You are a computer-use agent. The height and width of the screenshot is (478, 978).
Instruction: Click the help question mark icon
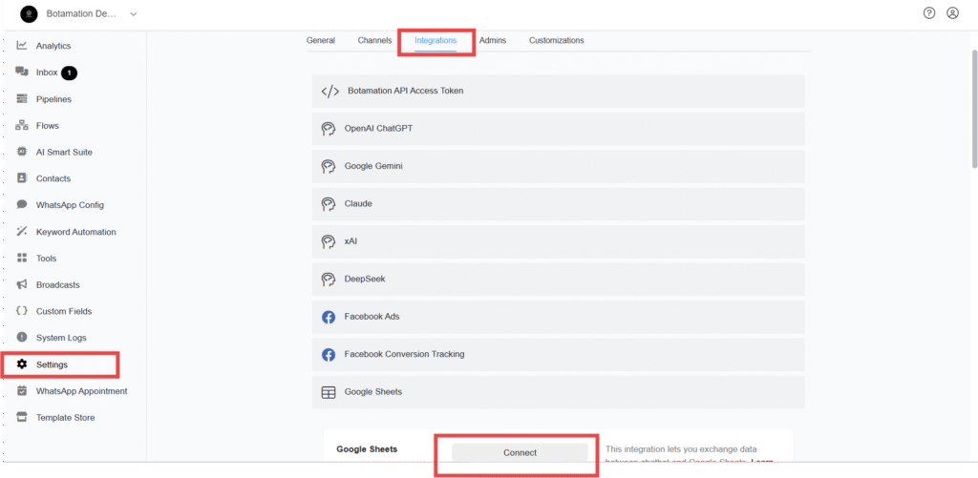coord(929,13)
